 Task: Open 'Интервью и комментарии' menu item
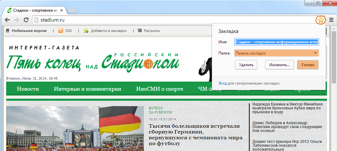[x=87, y=89]
